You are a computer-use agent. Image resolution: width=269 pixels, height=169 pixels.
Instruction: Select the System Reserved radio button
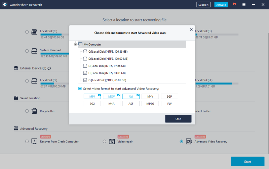(27, 51)
